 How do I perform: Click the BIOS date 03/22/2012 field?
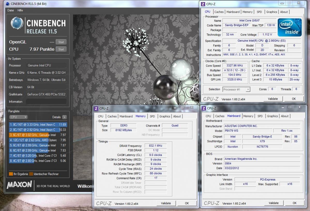click(262, 168)
